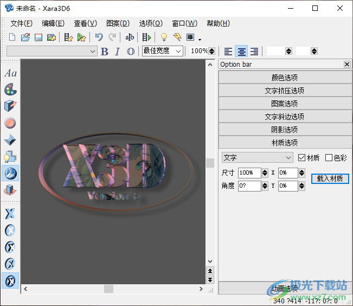Open the 帮助(H) menu
The width and height of the screenshot is (353, 306).
tap(219, 23)
